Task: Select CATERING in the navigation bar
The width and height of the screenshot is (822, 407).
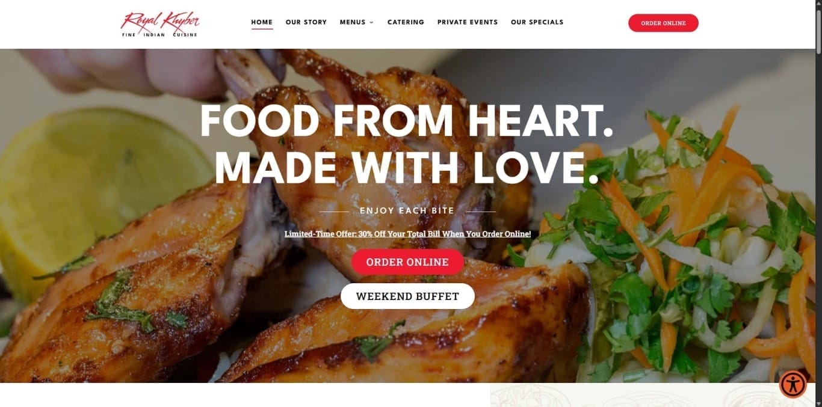Action: click(406, 22)
